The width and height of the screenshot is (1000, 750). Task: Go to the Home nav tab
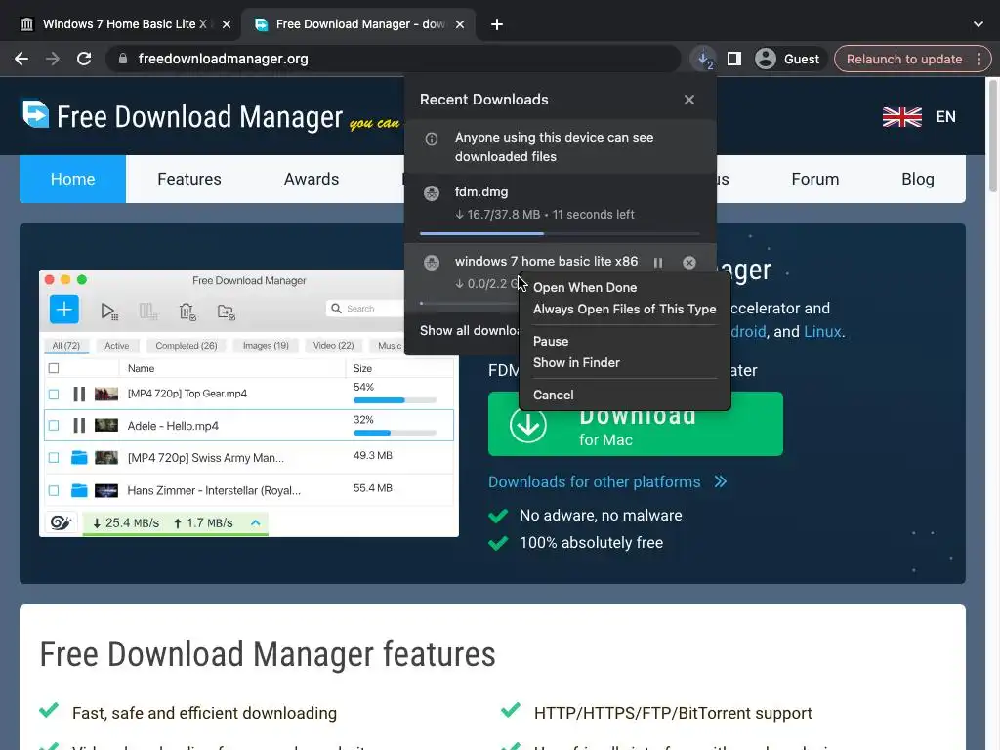(x=72, y=180)
